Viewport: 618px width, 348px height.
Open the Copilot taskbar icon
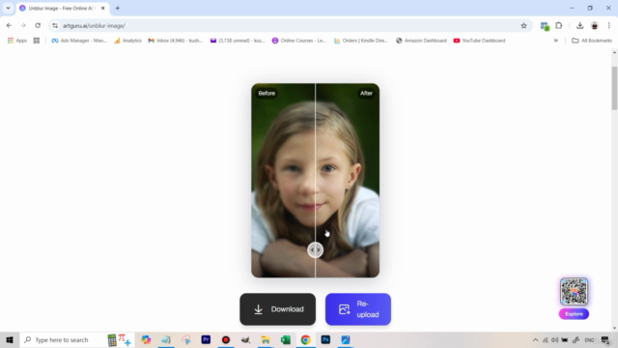pyautogui.click(x=146, y=339)
